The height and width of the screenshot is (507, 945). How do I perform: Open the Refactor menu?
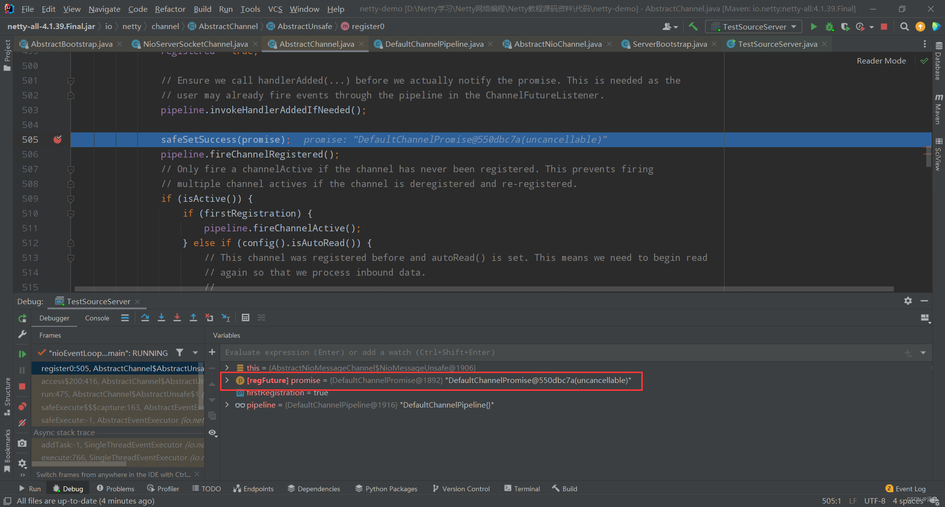(x=170, y=9)
